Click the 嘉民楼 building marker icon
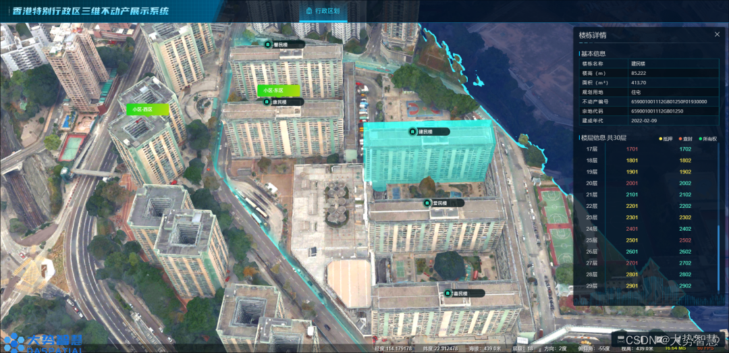 [448, 294]
